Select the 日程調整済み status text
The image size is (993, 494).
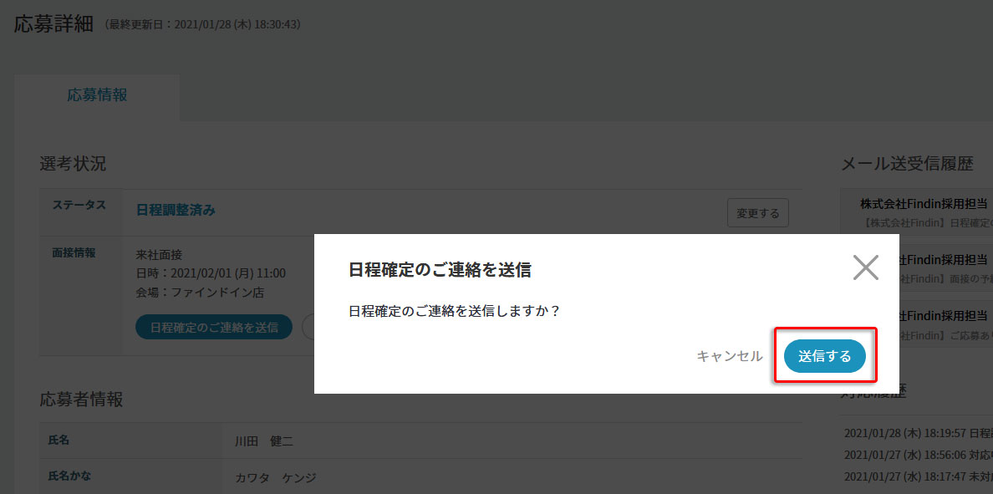coord(176,211)
